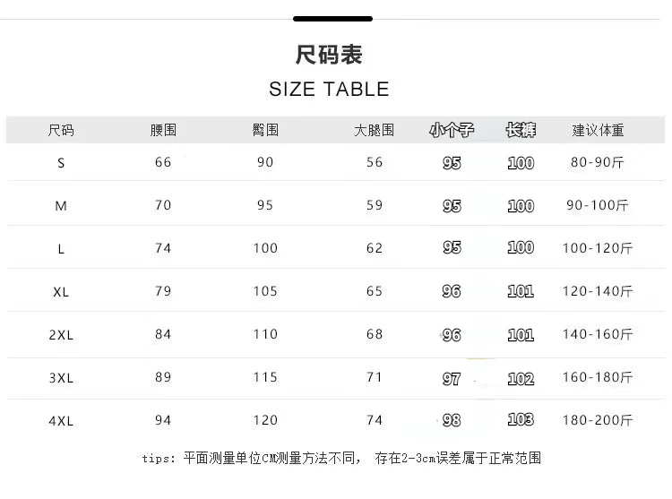This screenshot has height=499, width=672.
Task: Click the tips measurement note text
Action: pyautogui.click(x=341, y=458)
